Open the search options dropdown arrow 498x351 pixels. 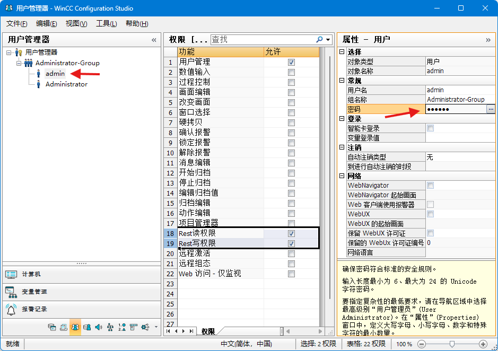pos(328,40)
